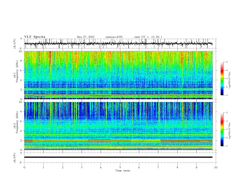Click the 'Time (min)' axis title
Screen dimensions: 243x188
(123, 170)
